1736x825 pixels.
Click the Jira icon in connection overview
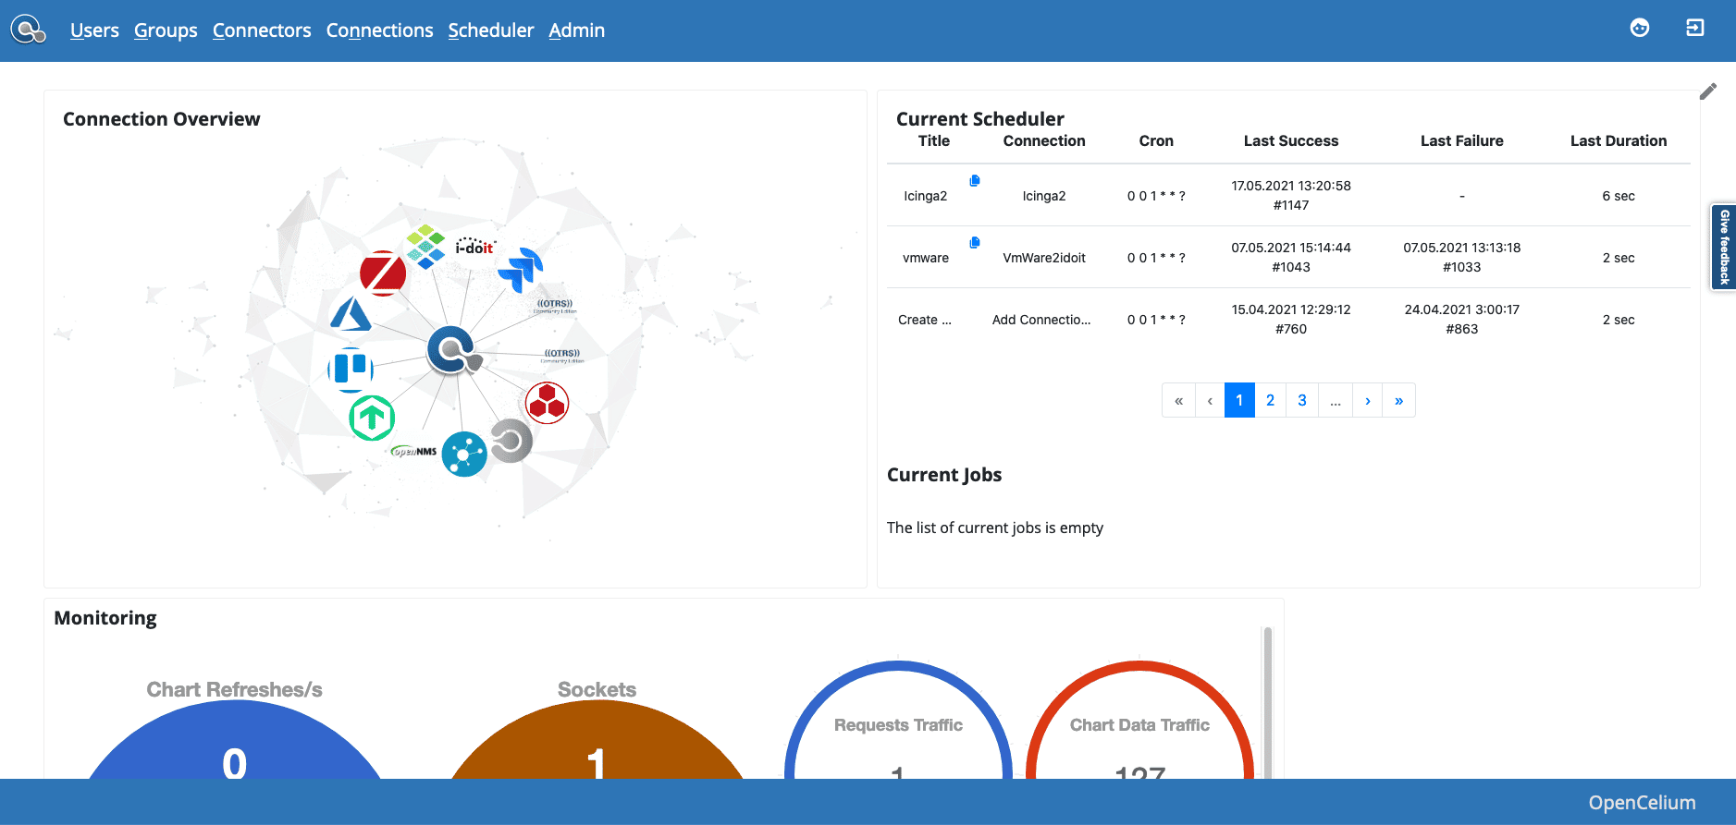[x=522, y=269]
